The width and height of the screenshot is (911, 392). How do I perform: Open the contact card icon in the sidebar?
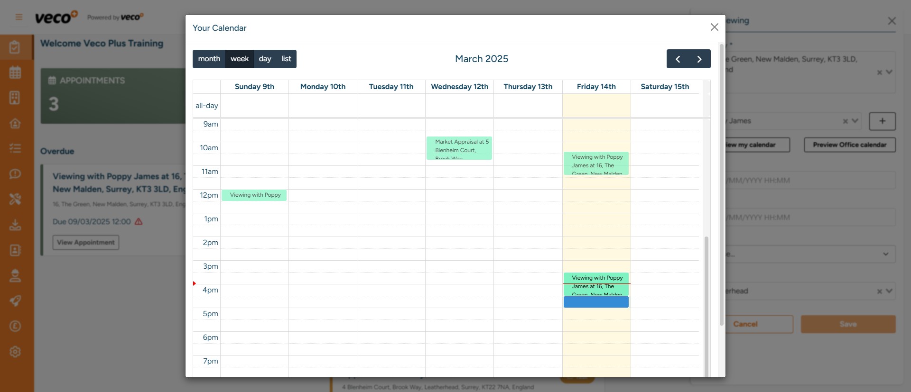point(15,250)
